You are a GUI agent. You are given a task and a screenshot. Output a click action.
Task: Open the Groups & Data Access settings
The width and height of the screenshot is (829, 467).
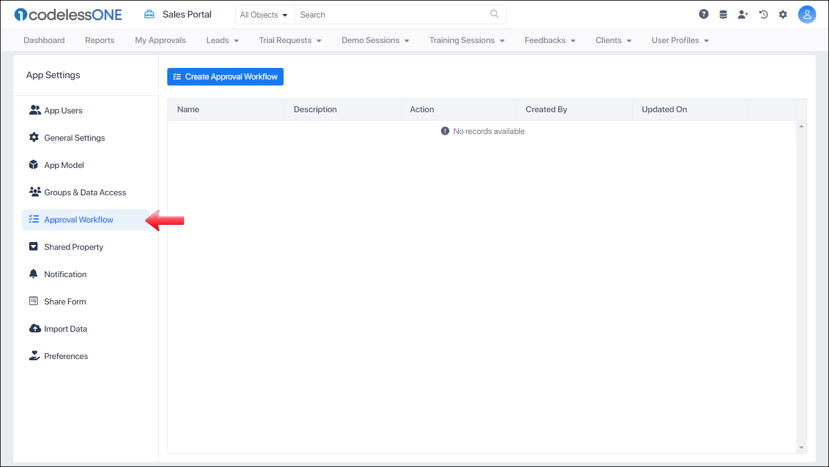tap(85, 192)
